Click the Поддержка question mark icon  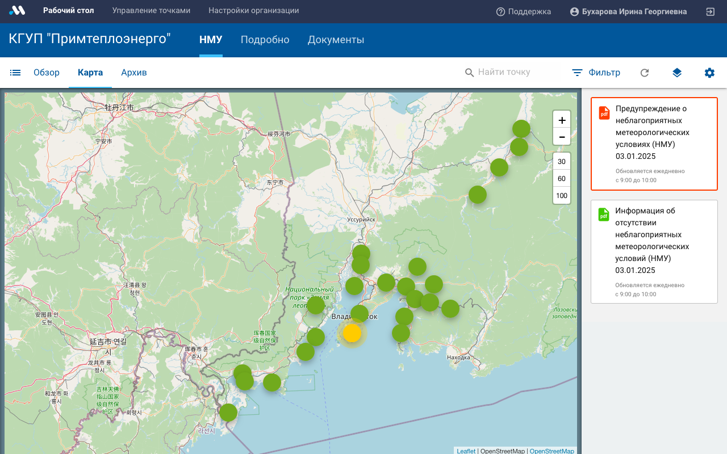point(500,11)
